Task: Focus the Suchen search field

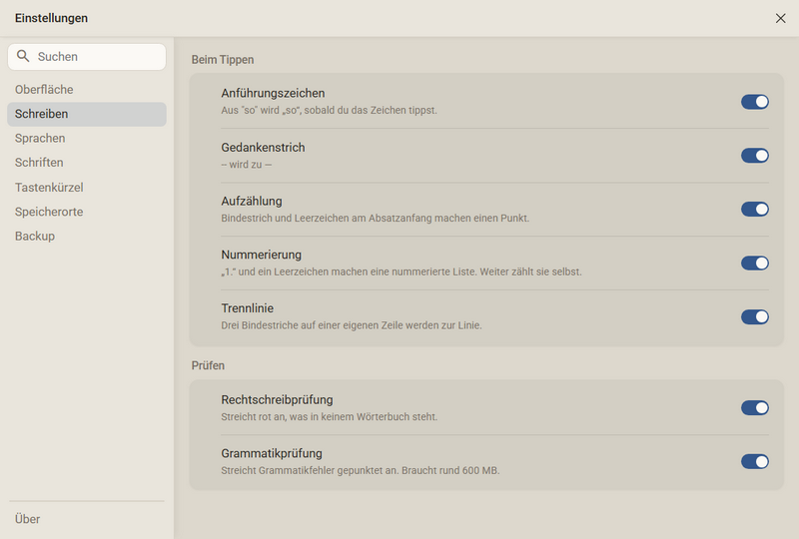Action: tap(87, 57)
